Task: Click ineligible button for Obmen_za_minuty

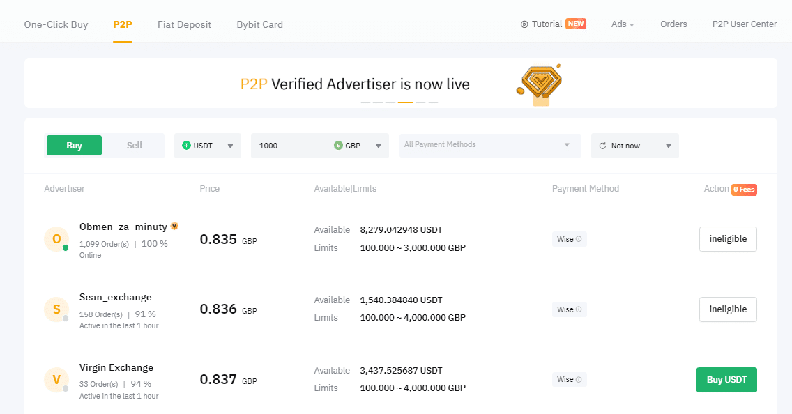Action: pos(728,239)
